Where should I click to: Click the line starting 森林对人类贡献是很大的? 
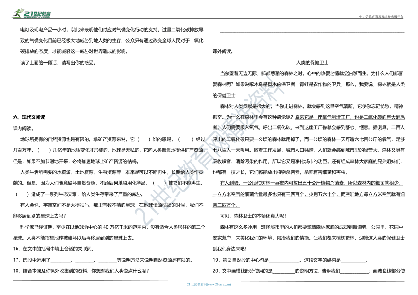[312, 106]
